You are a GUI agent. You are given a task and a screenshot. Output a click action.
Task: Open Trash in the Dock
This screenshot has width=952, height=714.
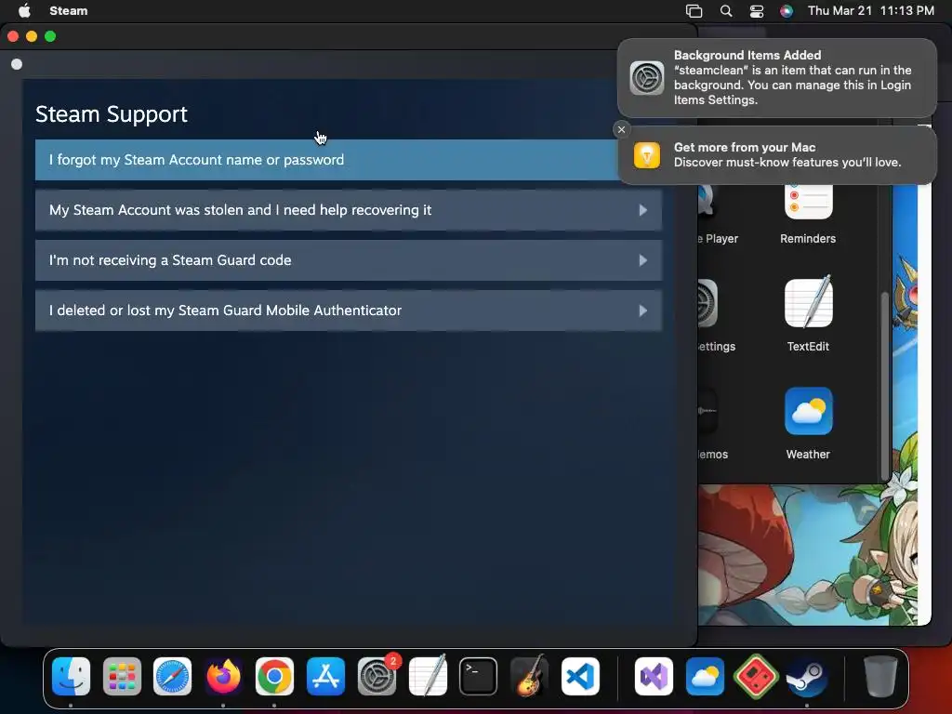(880, 677)
